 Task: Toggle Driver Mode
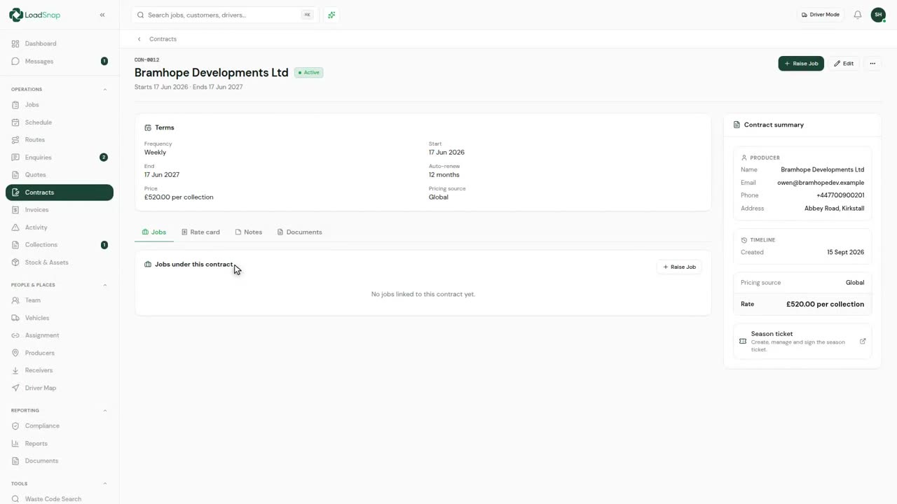point(820,15)
